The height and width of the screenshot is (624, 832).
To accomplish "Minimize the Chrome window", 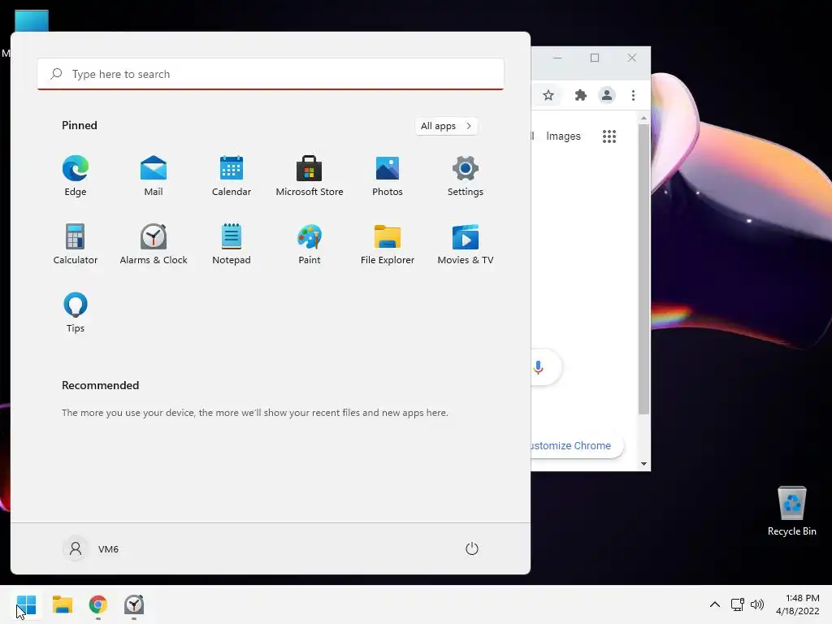I will click(557, 58).
